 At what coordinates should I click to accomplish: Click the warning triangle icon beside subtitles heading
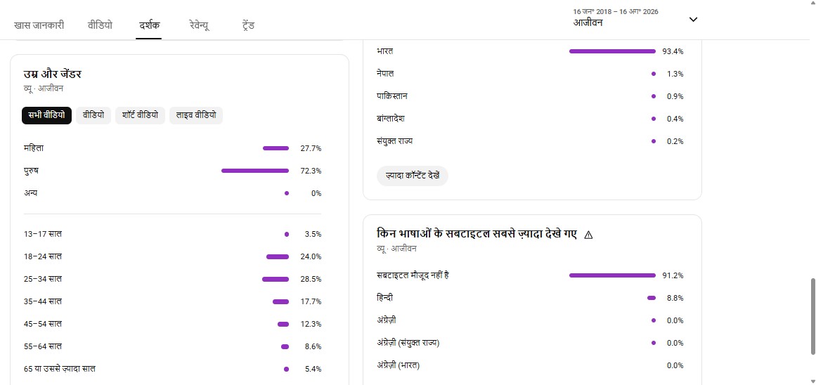point(588,235)
